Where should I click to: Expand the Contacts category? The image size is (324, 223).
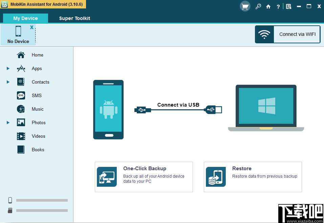8,82
